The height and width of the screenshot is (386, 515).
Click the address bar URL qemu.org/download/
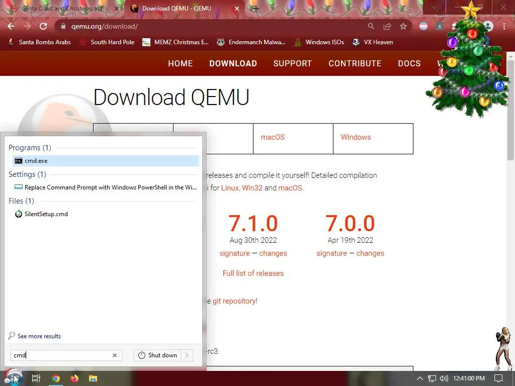tap(105, 26)
